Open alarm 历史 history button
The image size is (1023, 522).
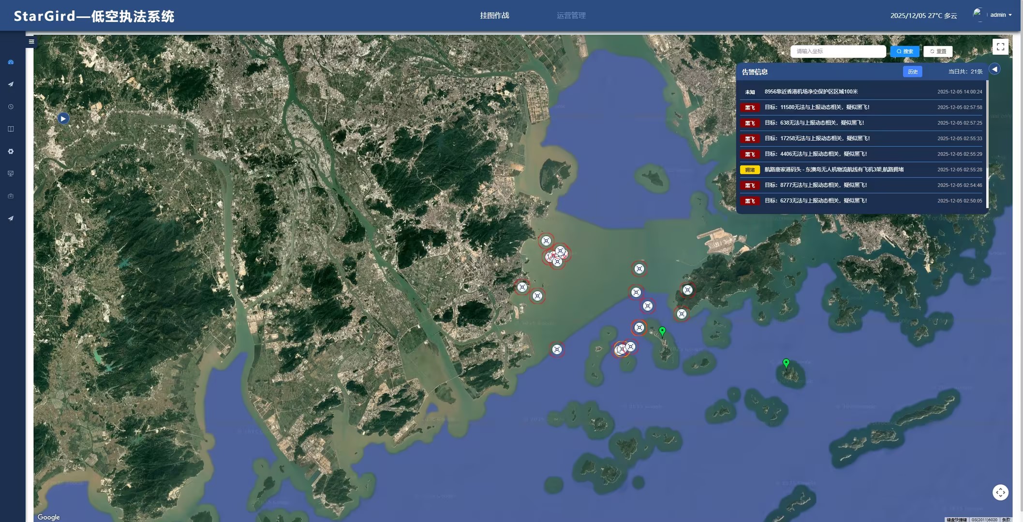click(x=912, y=72)
